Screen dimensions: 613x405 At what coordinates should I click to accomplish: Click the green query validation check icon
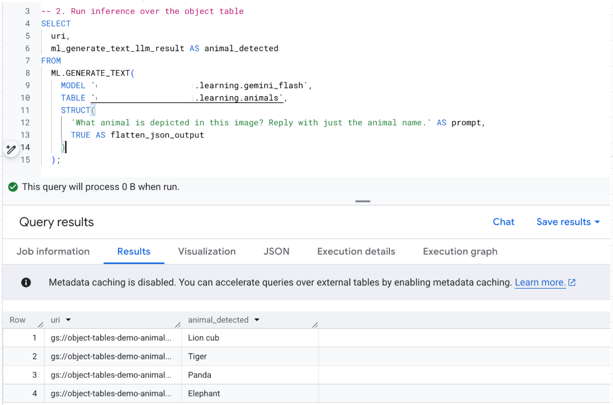tap(13, 187)
